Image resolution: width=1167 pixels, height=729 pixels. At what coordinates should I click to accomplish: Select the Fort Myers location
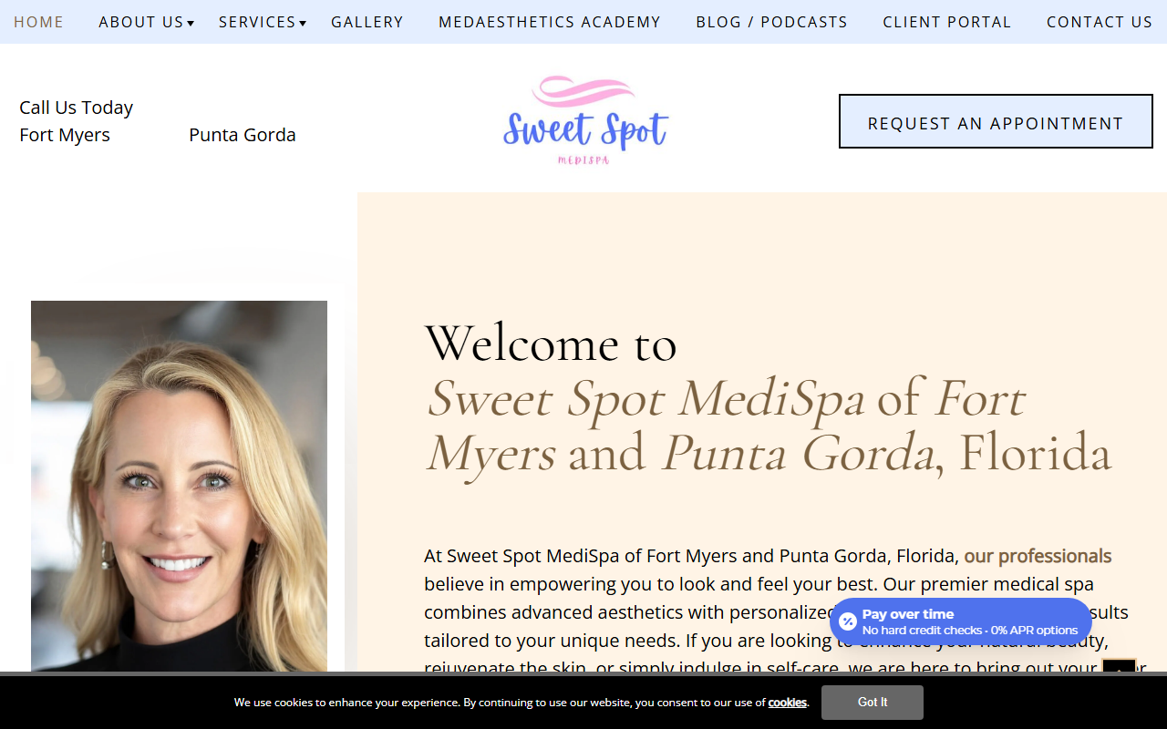pyautogui.click(x=65, y=135)
